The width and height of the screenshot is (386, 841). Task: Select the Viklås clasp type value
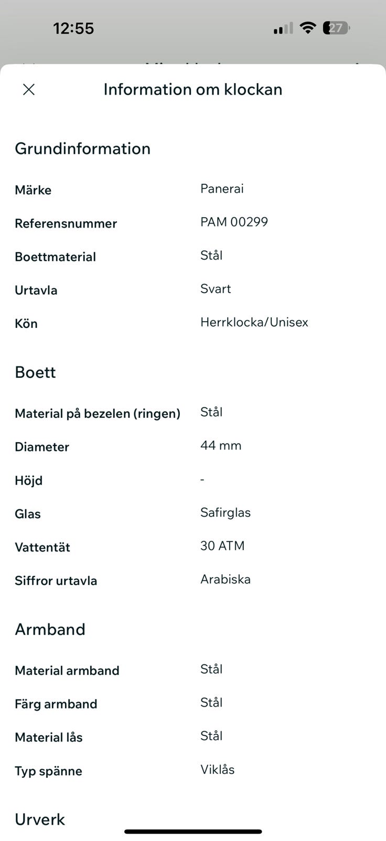pyautogui.click(x=217, y=770)
